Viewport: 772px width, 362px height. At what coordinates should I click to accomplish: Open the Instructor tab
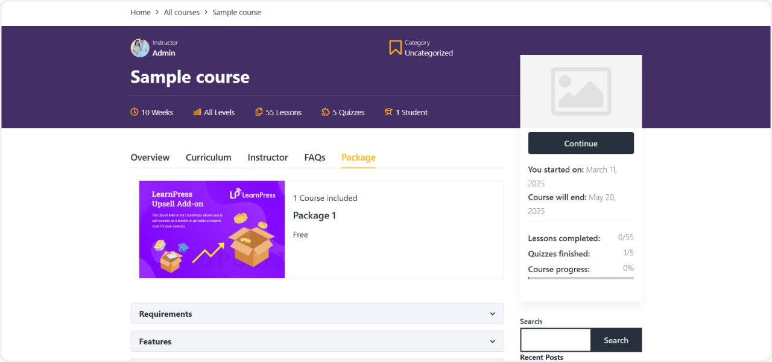coord(267,157)
